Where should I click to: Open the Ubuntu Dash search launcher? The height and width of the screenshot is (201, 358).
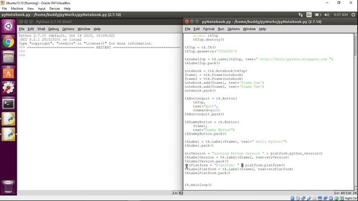(8, 26)
